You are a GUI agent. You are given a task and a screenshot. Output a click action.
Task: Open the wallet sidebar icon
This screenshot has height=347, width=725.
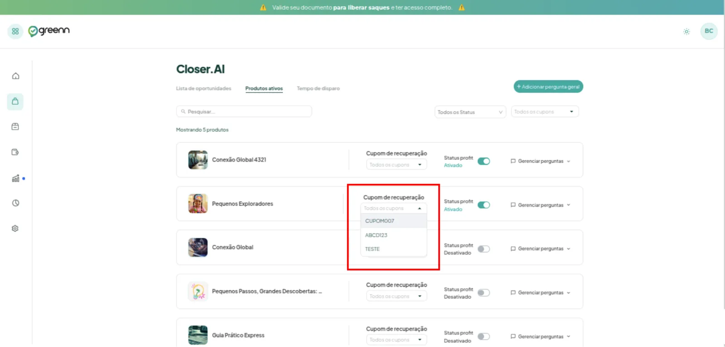pyautogui.click(x=15, y=152)
